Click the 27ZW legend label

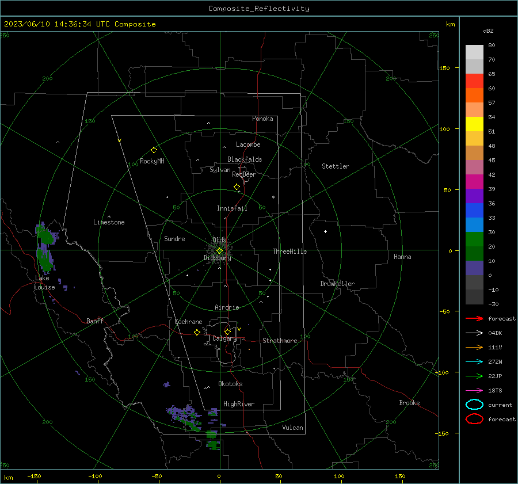pyautogui.click(x=495, y=362)
